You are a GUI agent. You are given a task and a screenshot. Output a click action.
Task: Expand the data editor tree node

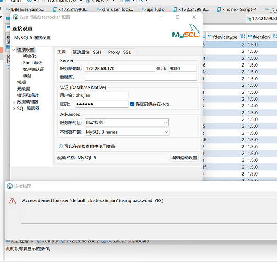pos(14,102)
